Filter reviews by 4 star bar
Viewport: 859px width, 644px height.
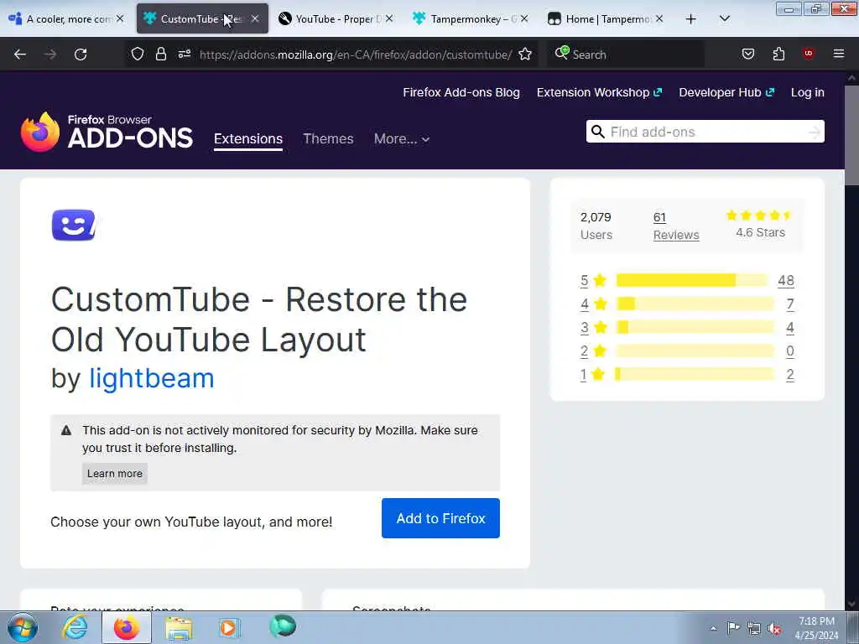coord(695,304)
